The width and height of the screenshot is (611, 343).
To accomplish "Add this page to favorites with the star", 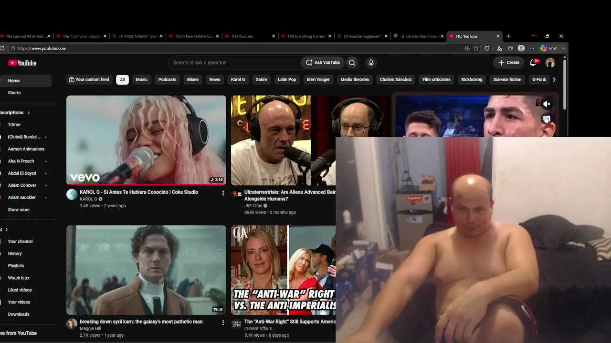I will pyautogui.click(x=476, y=48).
